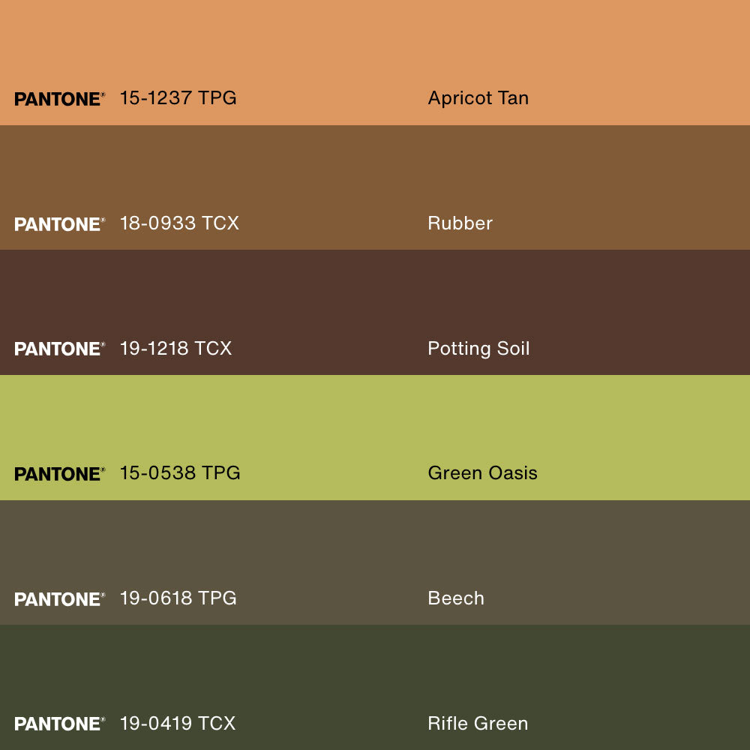The width and height of the screenshot is (750, 750).
Task: Click the Pantone logo on Rifle Green row
Action: pyautogui.click(x=59, y=724)
